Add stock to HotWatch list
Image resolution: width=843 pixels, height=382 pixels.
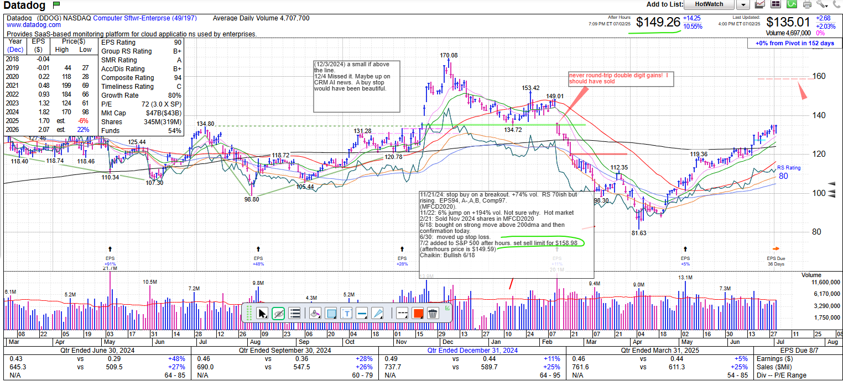[x=709, y=4]
